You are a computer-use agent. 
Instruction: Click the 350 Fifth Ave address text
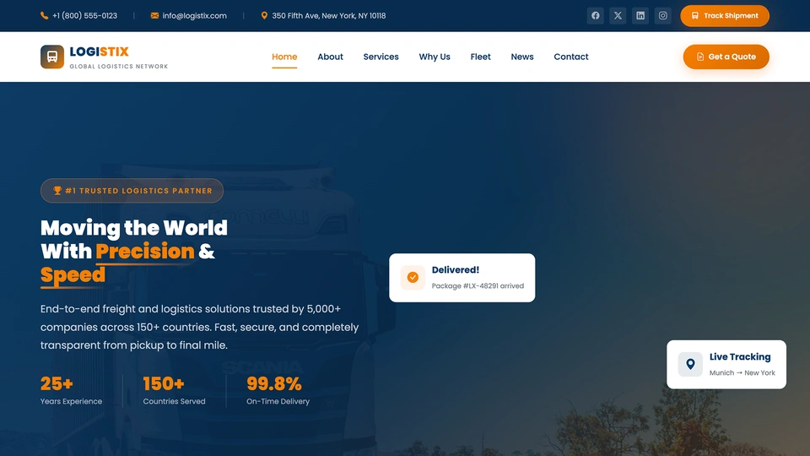[x=328, y=15]
